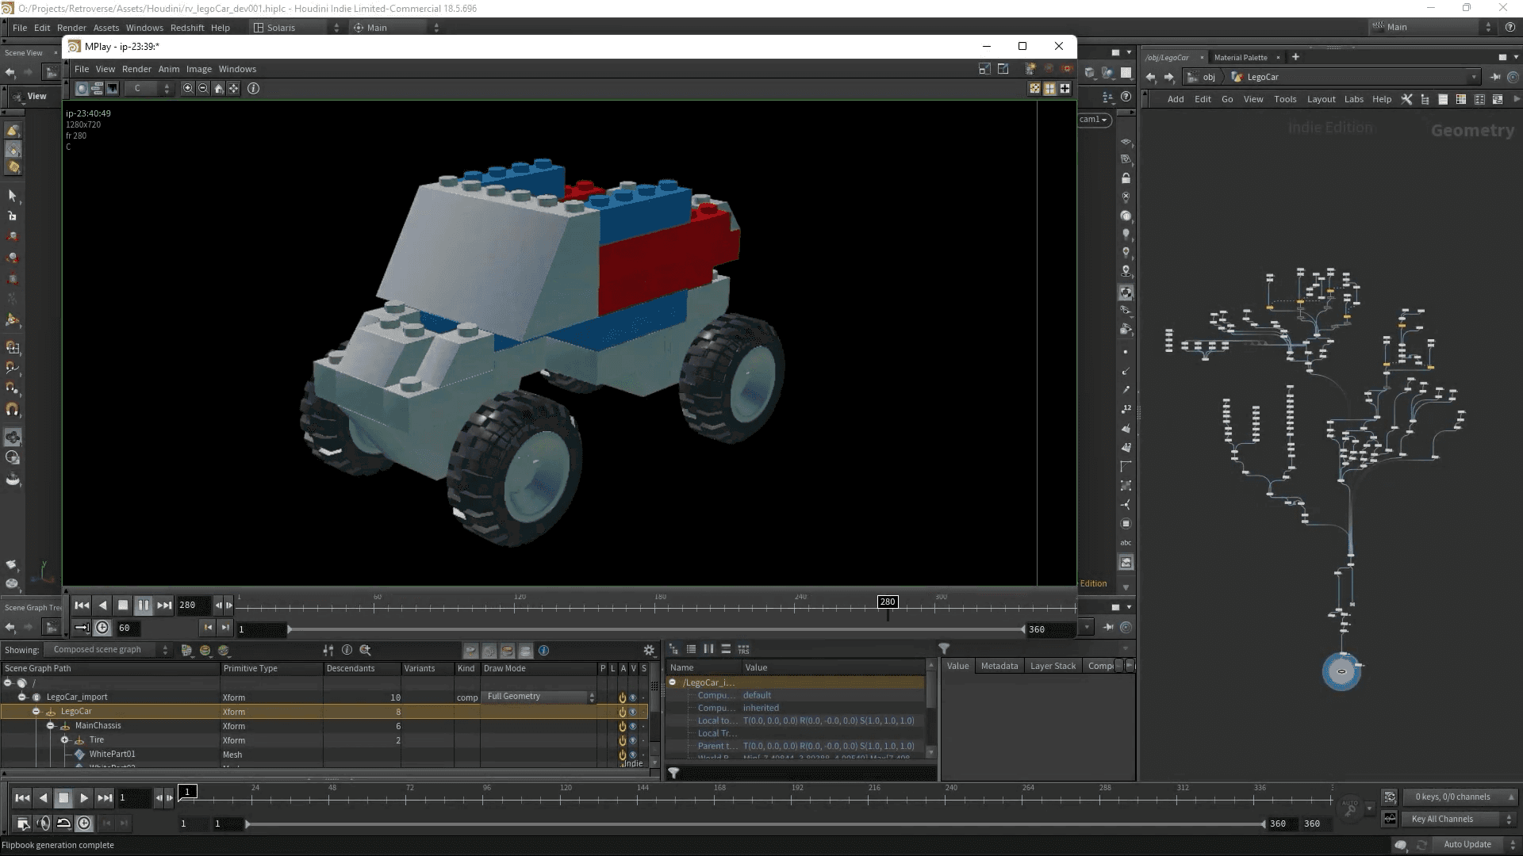Open the MPlay image info icon

click(253, 89)
